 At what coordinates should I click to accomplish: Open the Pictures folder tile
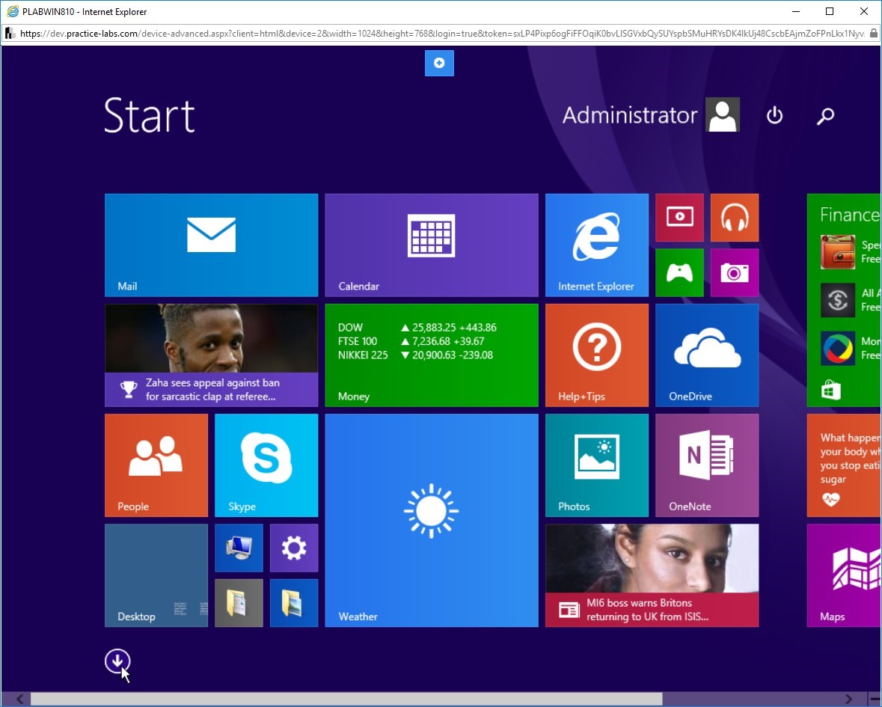(x=293, y=603)
